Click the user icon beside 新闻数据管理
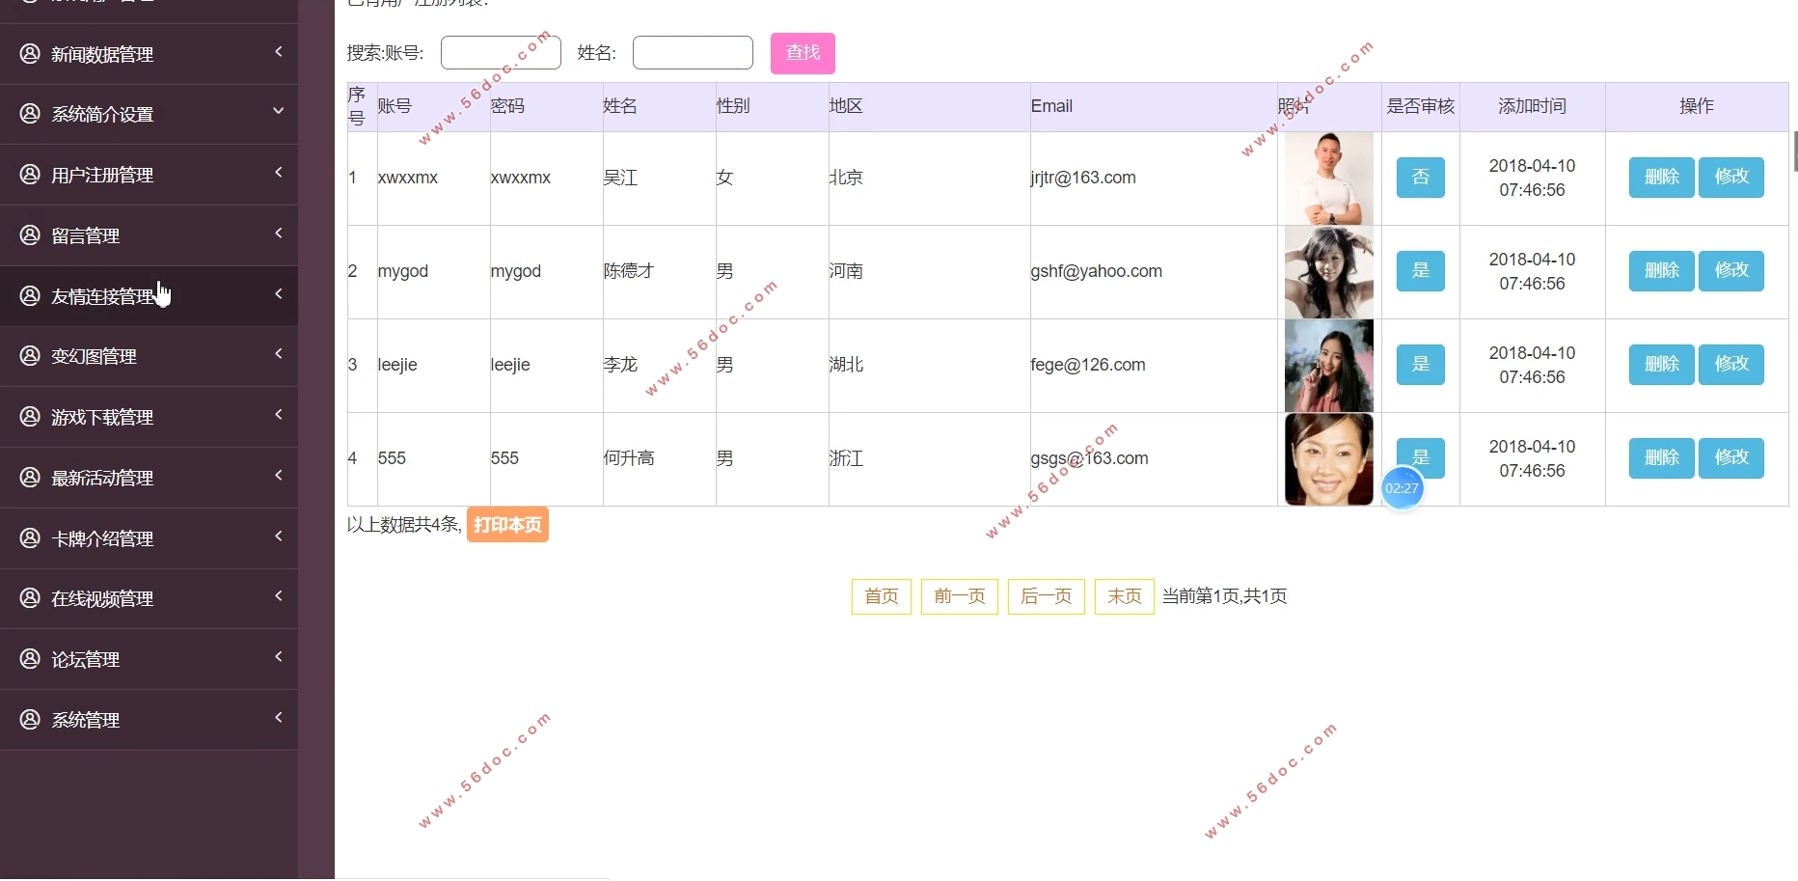Screen dimensions: 1798x881 (x=30, y=53)
